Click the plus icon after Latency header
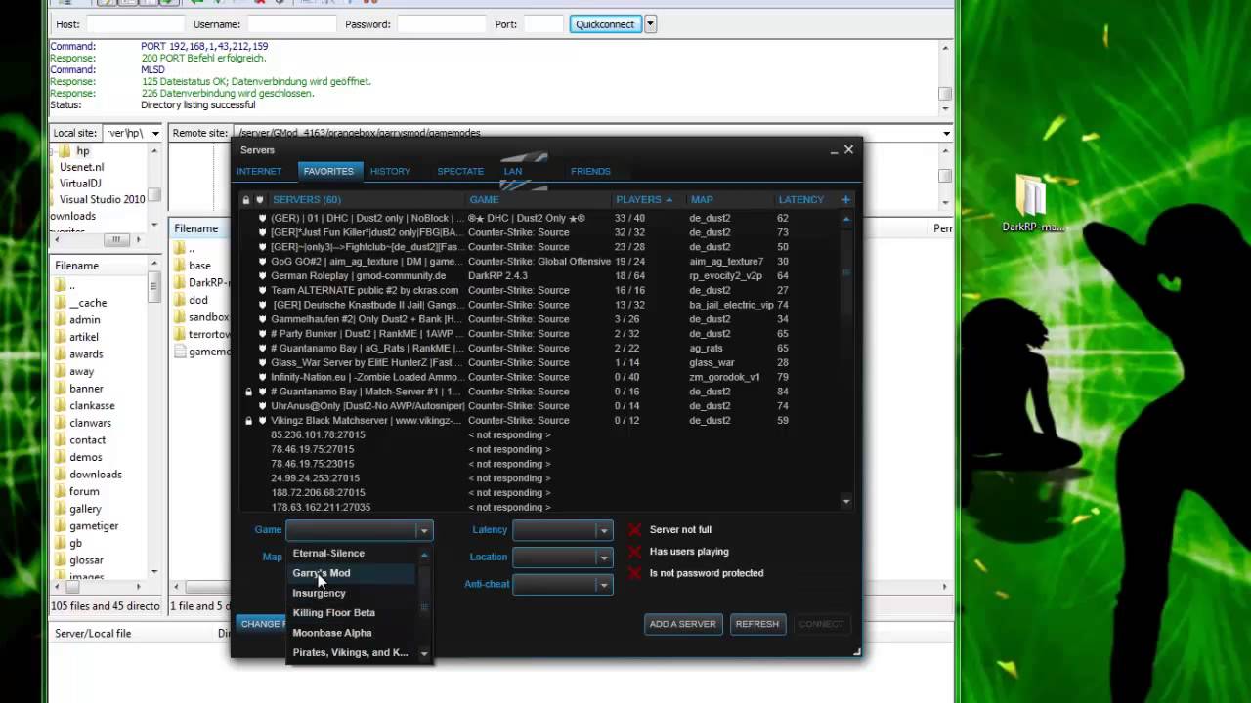Image resolution: width=1251 pixels, height=703 pixels. [x=845, y=199]
